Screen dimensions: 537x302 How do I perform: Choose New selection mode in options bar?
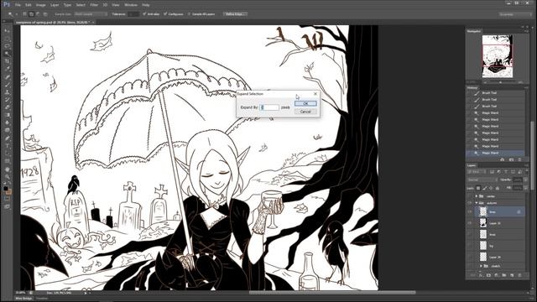click(24, 14)
